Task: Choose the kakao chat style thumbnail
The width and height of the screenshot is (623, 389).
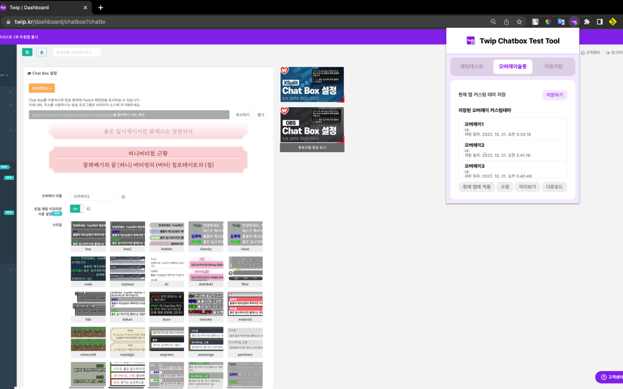Action: point(128,307)
